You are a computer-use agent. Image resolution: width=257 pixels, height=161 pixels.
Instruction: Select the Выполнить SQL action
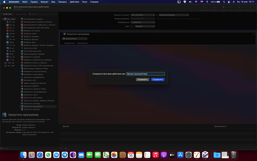[31, 48]
